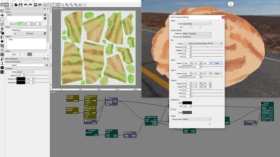The width and height of the screenshot is (280, 157).
Task: Click the sky Image file button
Action: click(x=201, y=44)
